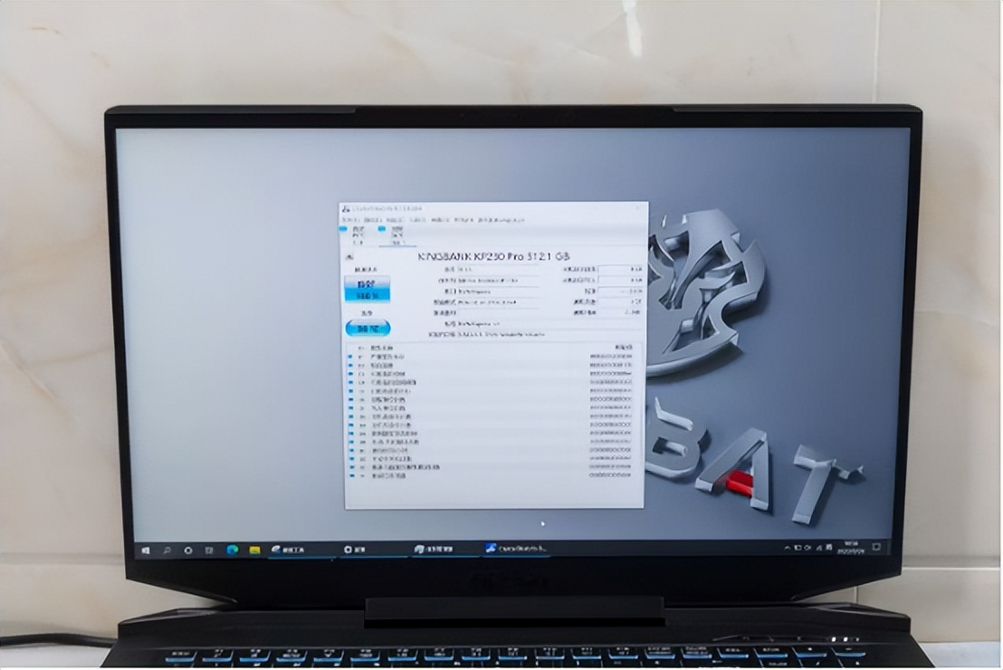Open the taskbar clock and date

coord(850,547)
